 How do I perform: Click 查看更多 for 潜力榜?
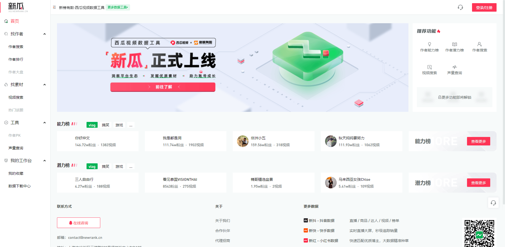[478, 183]
